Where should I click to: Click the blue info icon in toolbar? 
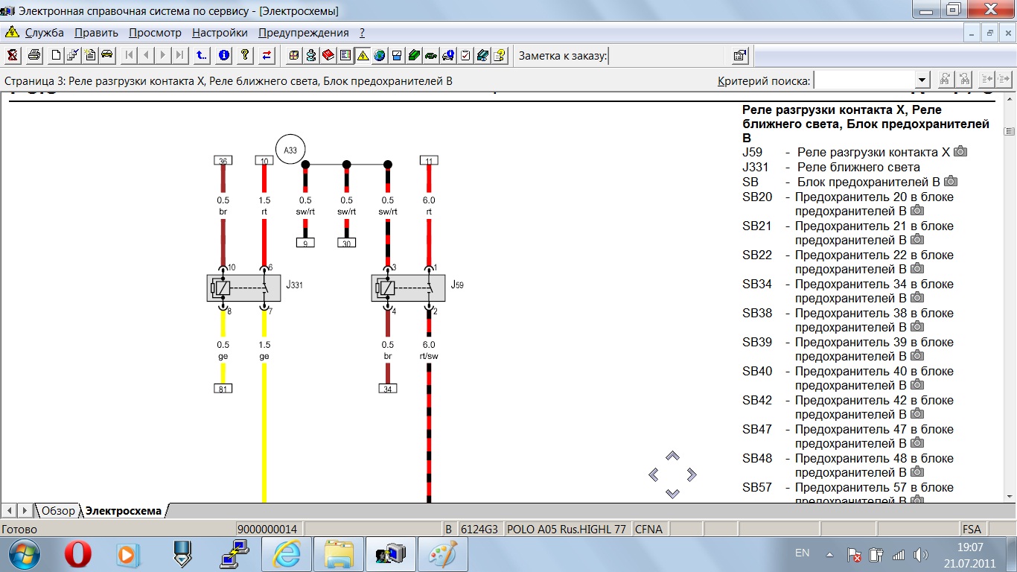pos(224,55)
